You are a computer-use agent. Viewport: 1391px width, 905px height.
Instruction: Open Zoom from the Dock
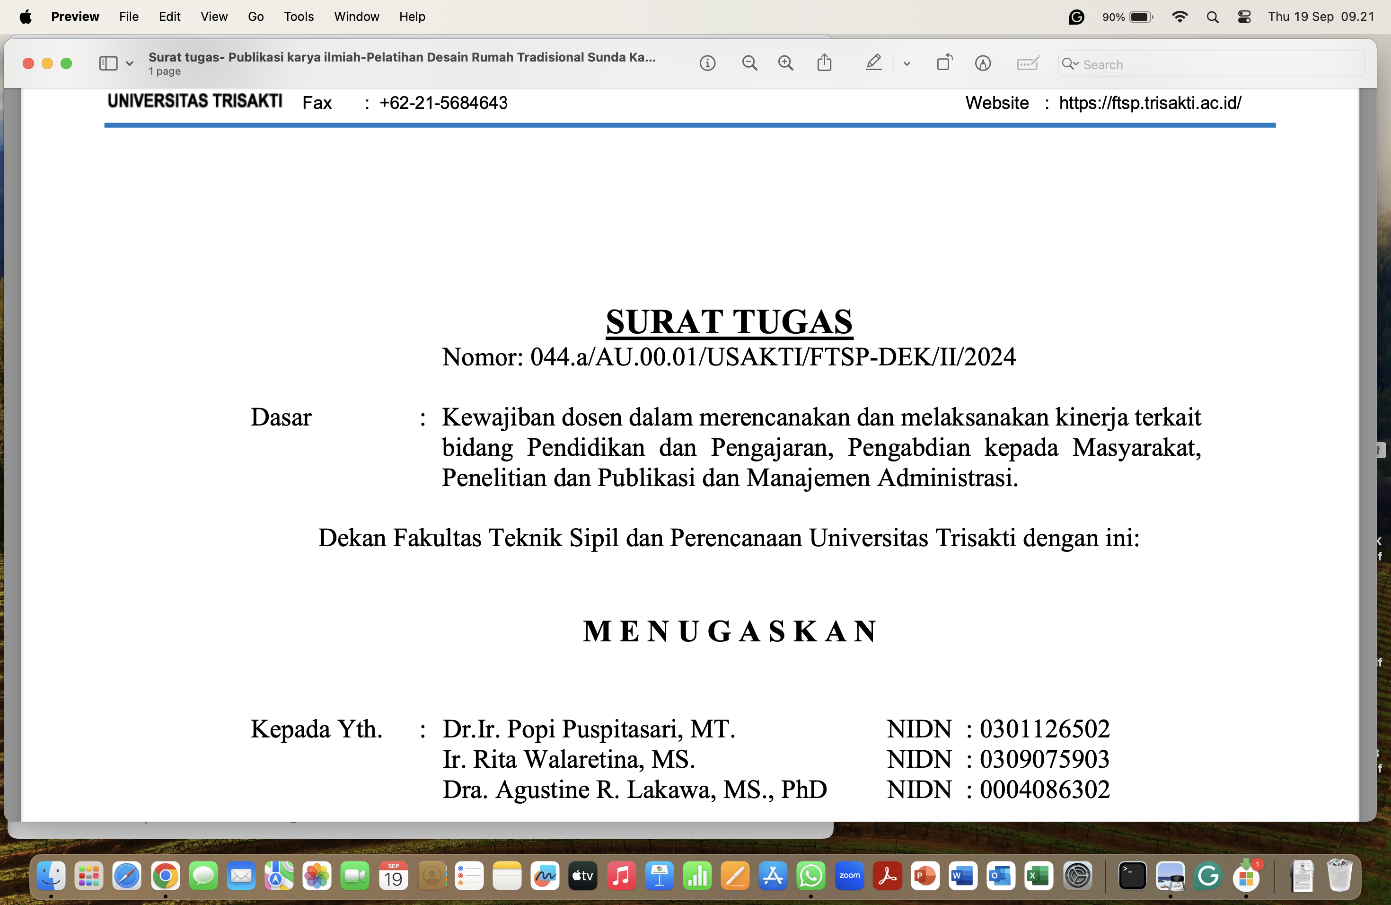click(x=849, y=875)
